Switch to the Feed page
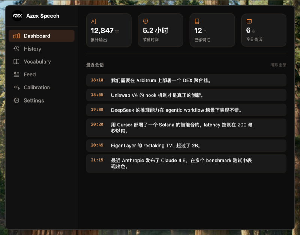This screenshot has width=300, height=235. 42,74
